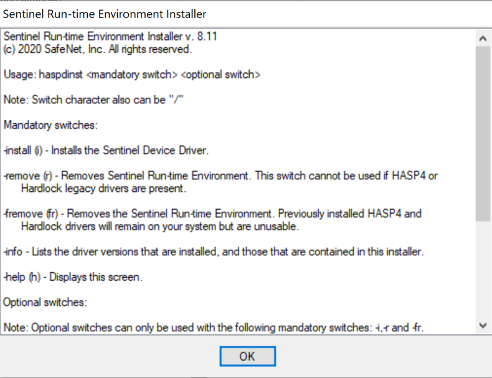Click the SafeNet copyright line
The image size is (492, 378).
[98, 50]
